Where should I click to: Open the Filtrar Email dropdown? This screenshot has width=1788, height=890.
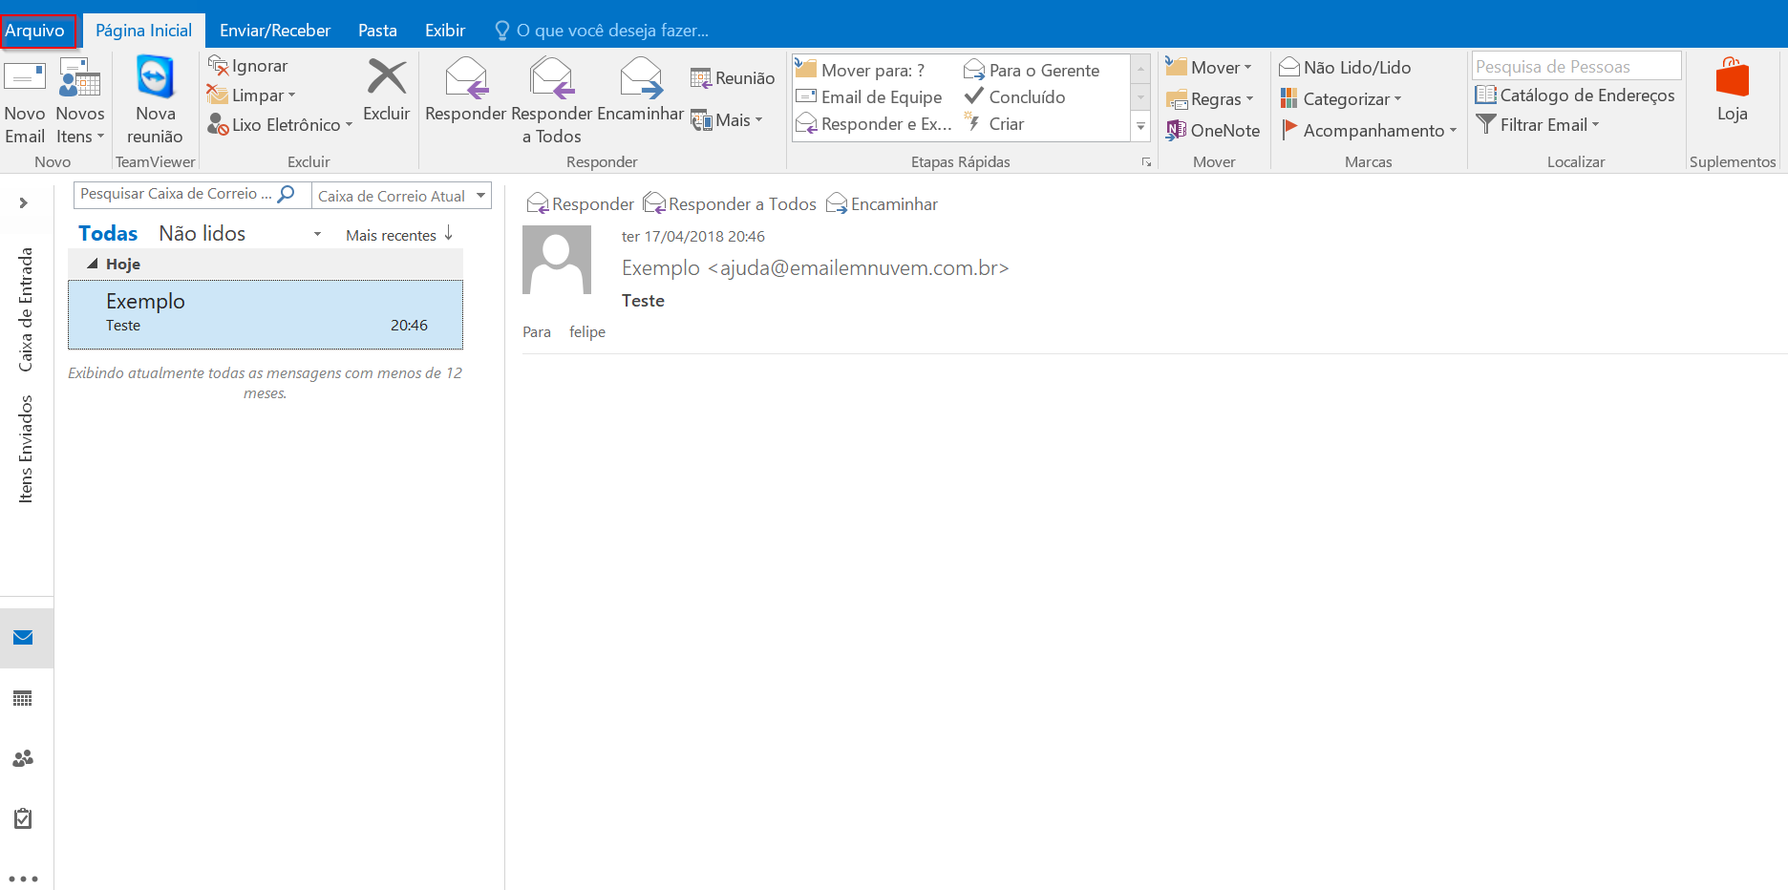pos(1538,125)
